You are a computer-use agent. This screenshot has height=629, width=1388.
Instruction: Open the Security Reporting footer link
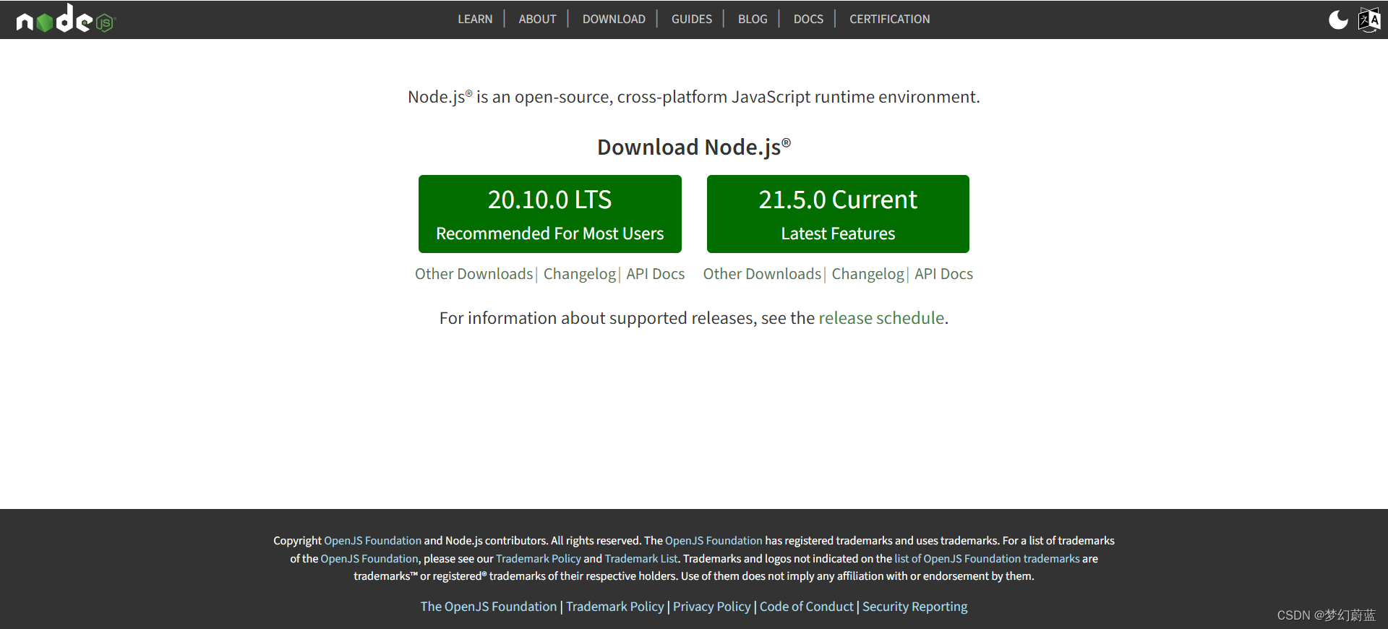point(914,607)
